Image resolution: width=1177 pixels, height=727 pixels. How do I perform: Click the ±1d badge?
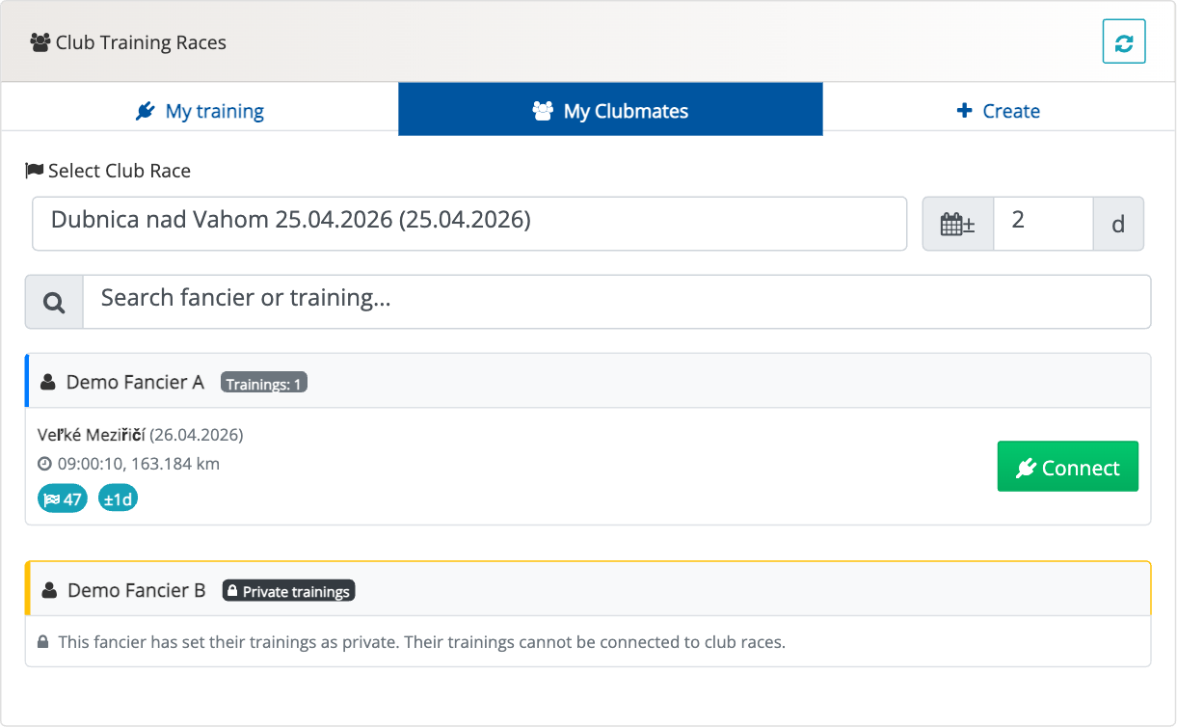tap(118, 499)
